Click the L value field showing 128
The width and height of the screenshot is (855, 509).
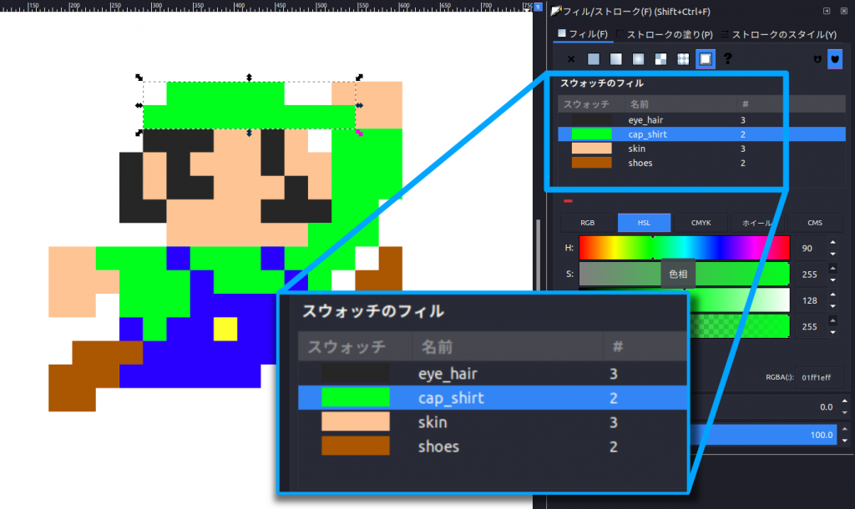pyautogui.click(x=811, y=300)
